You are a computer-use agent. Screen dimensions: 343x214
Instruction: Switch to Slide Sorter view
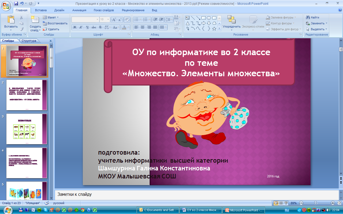pyautogui.click(x=281, y=203)
